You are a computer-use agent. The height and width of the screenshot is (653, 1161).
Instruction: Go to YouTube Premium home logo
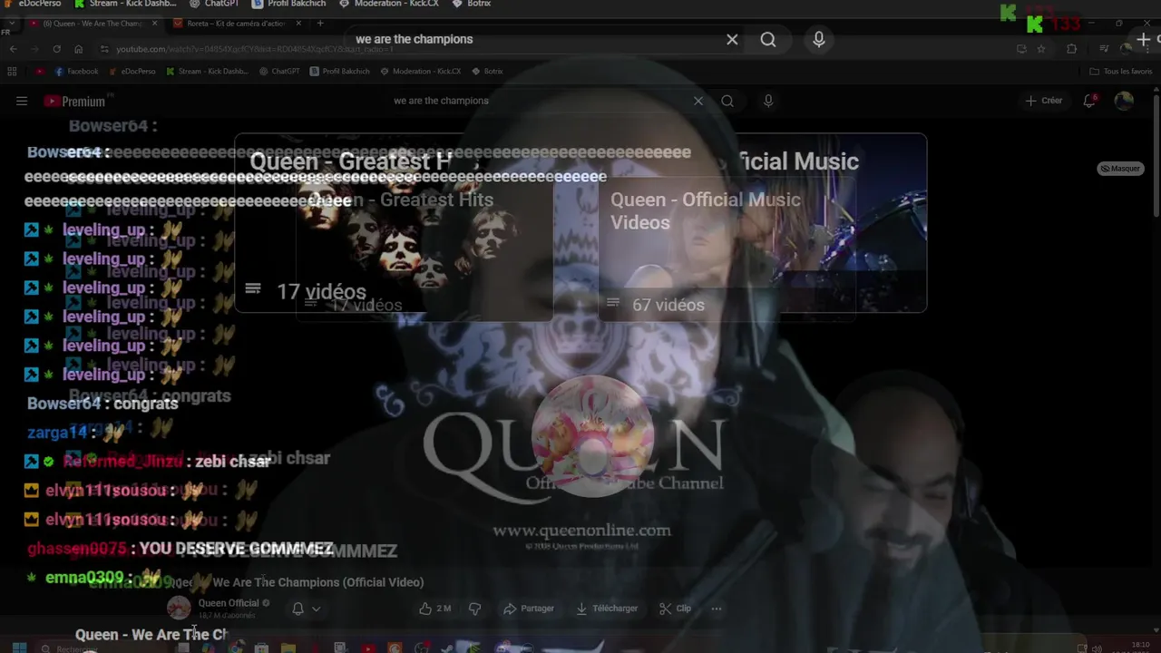click(75, 102)
